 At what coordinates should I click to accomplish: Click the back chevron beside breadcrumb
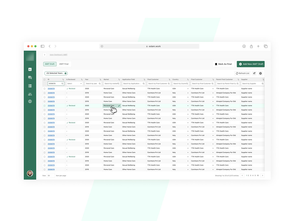[x=45, y=55]
